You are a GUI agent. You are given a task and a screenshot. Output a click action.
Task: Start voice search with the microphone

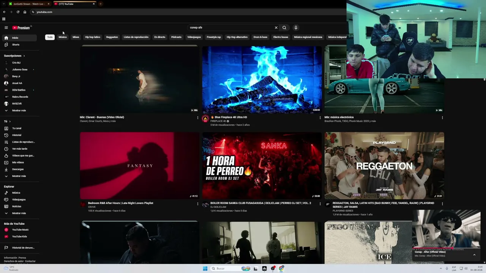pyautogui.click(x=296, y=28)
